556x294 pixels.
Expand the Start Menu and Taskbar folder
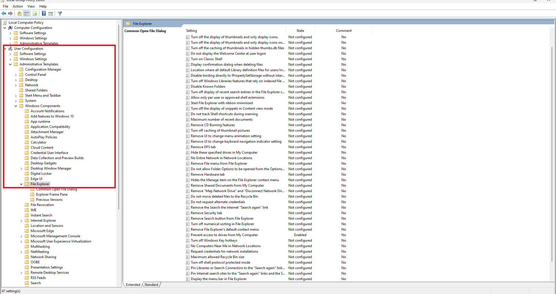pos(16,95)
